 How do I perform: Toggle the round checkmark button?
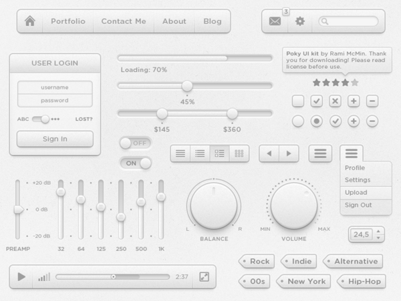[336, 121]
